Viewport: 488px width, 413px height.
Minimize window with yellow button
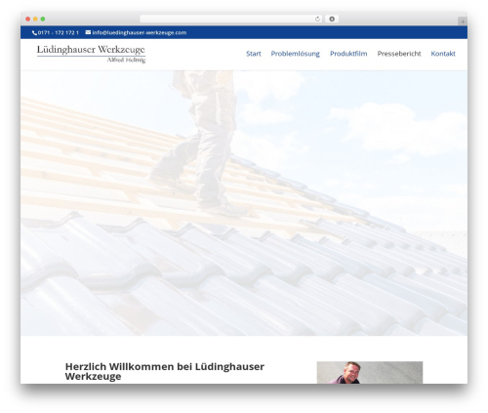(35, 20)
